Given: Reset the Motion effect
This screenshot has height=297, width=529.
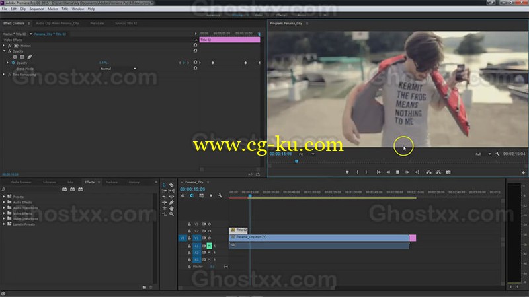Looking at the screenshot, I should coord(195,45).
